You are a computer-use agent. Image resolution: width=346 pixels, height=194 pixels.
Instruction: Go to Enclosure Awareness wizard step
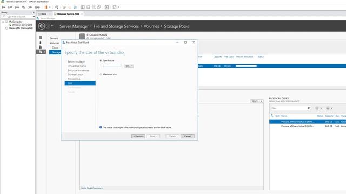(x=78, y=71)
